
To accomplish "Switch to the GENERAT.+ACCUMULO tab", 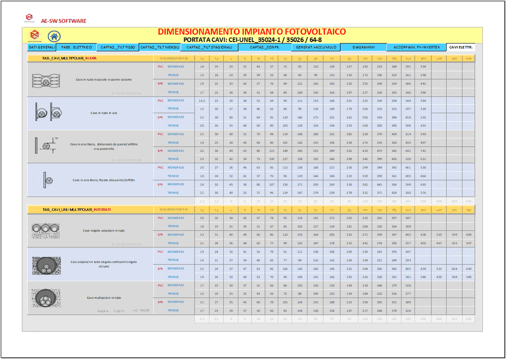I will tap(316, 47).
